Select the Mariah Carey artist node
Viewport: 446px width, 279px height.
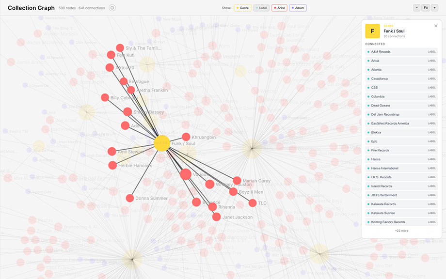tap(237, 181)
